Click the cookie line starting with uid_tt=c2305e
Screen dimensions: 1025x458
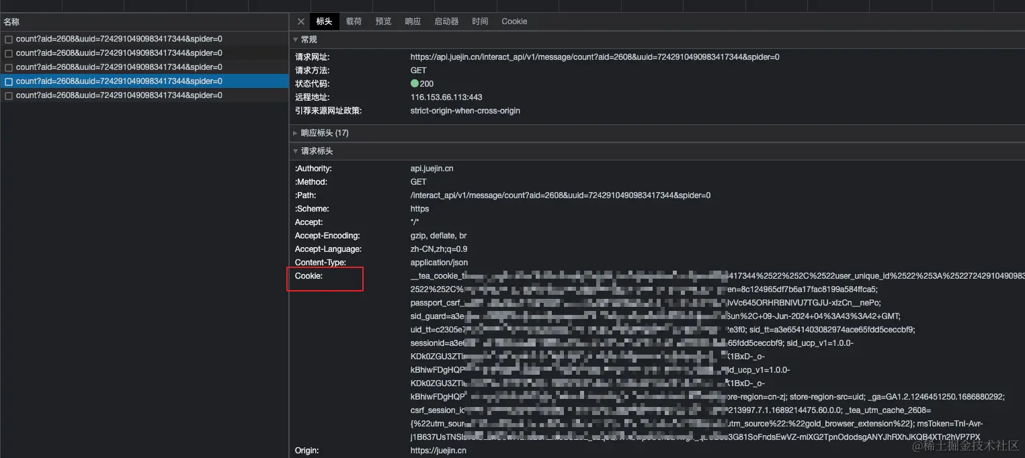tap(663, 330)
